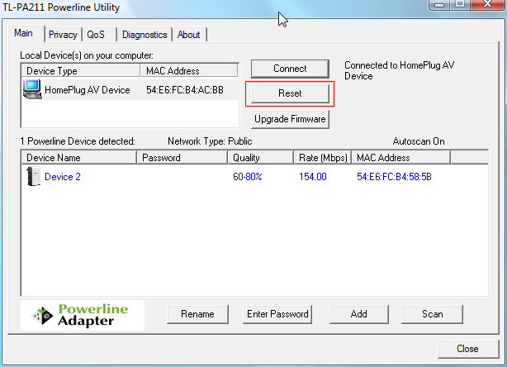Screen dimensions: 507x367
Task: Click the 154.00 rate value
Action: click(313, 177)
